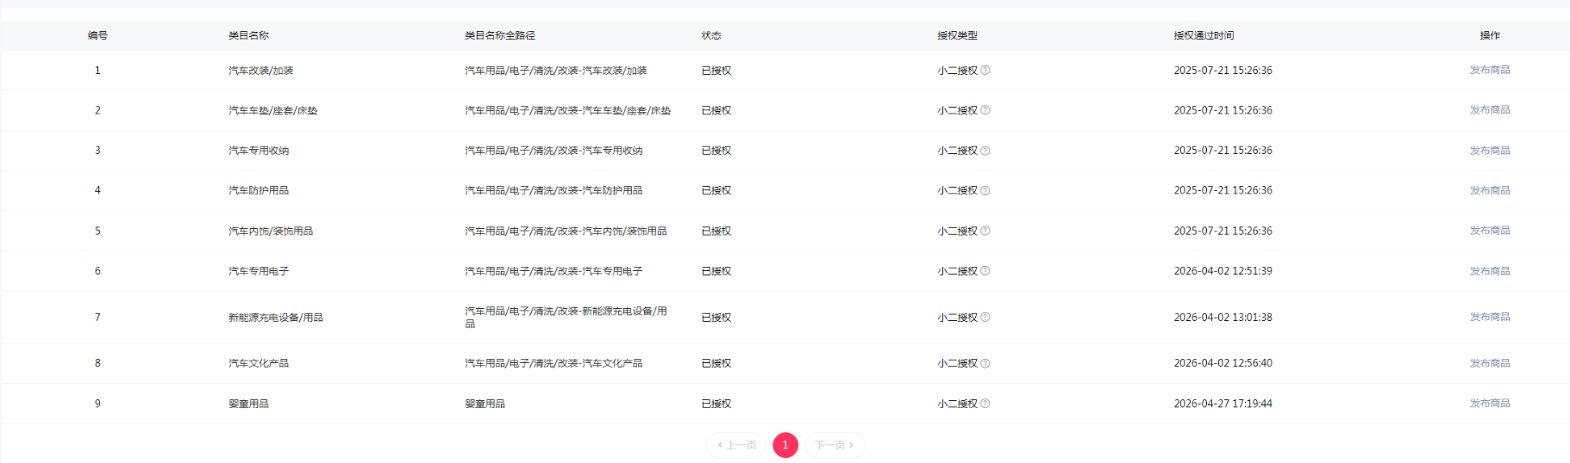Go to previous page with 上一页
The height and width of the screenshot is (463, 1570).
click(x=736, y=445)
